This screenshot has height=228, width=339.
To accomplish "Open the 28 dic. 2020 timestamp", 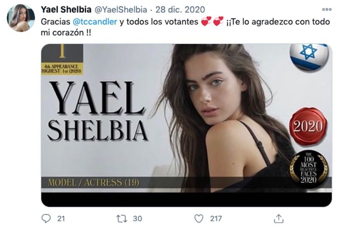I will coord(180,10).
